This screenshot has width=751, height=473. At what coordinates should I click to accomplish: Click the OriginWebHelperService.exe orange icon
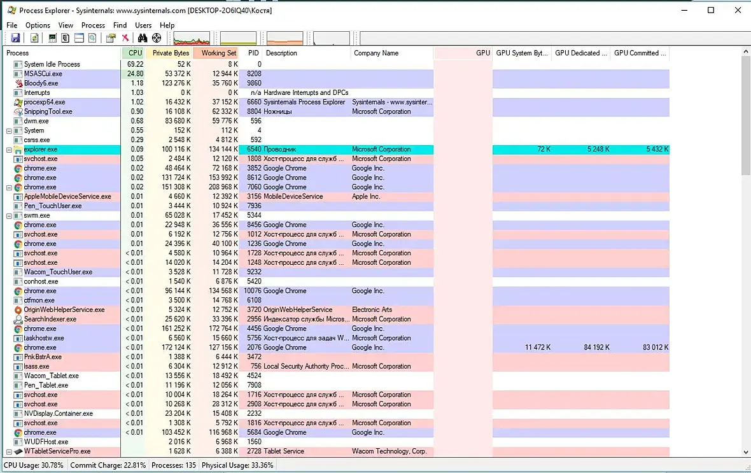pyautogui.click(x=18, y=309)
